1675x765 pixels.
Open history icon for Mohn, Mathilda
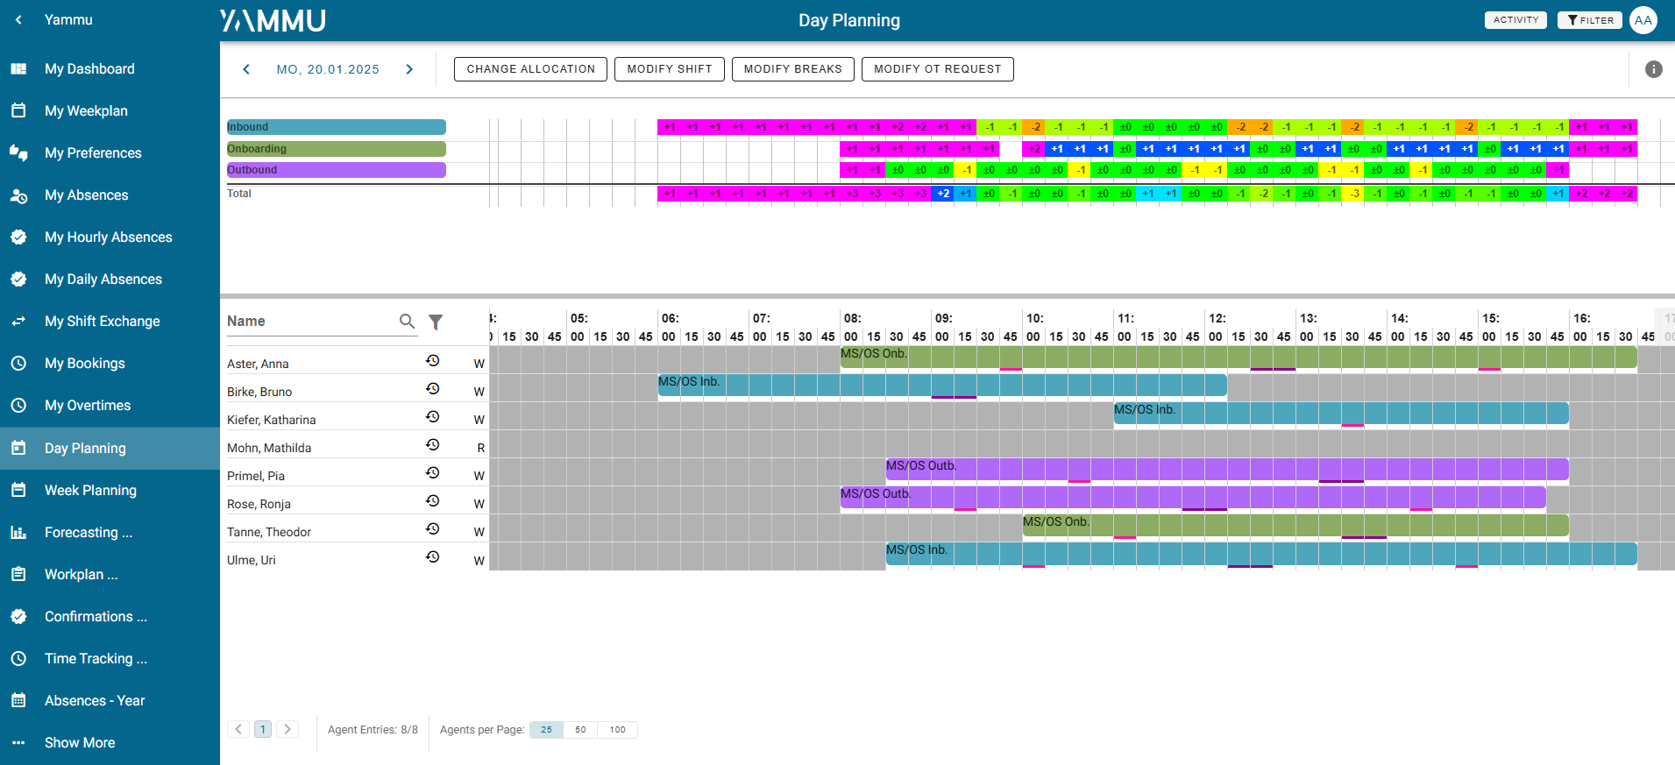(x=432, y=445)
